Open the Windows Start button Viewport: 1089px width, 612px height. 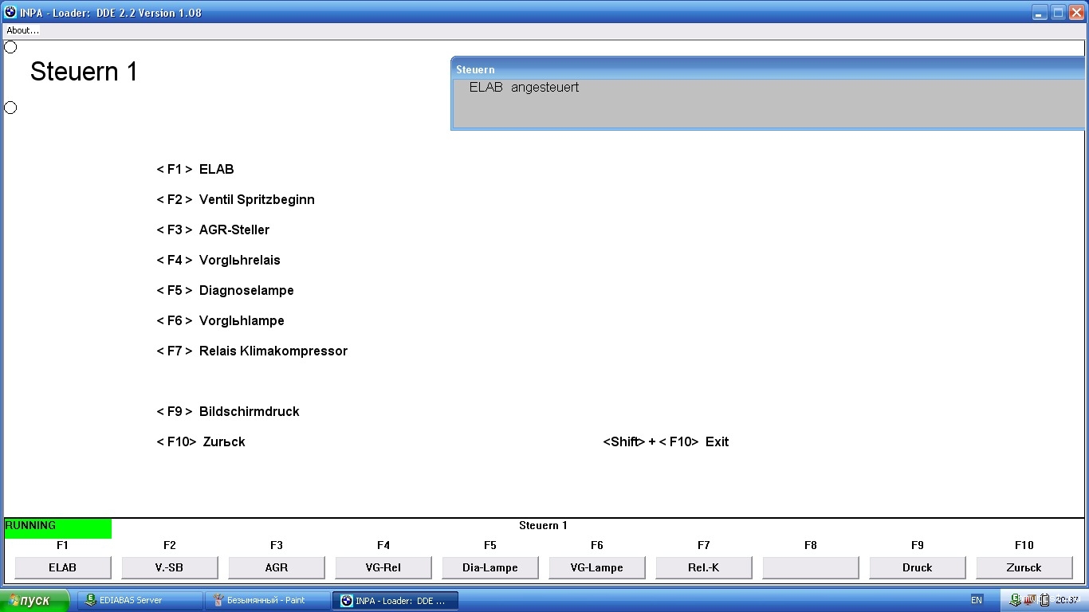pos(35,600)
